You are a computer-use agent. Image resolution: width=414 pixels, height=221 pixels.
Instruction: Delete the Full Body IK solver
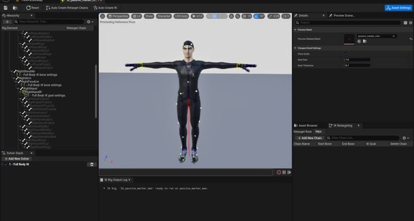(x=92, y=165)
